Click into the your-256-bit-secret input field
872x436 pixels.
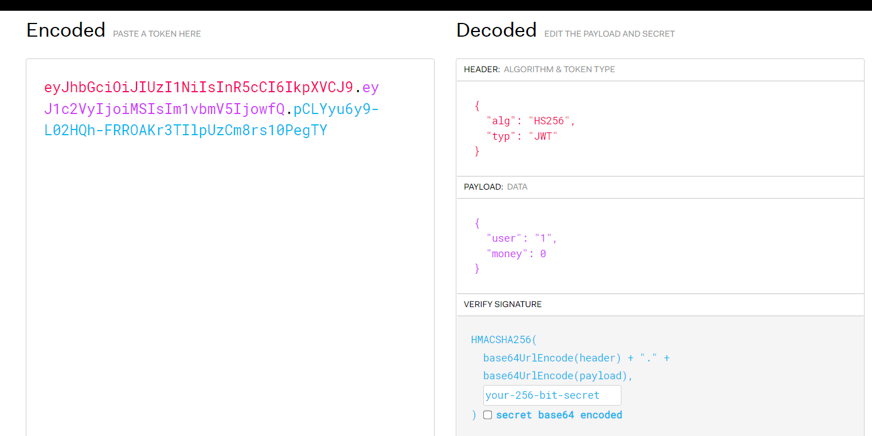(x=552, y=395)
